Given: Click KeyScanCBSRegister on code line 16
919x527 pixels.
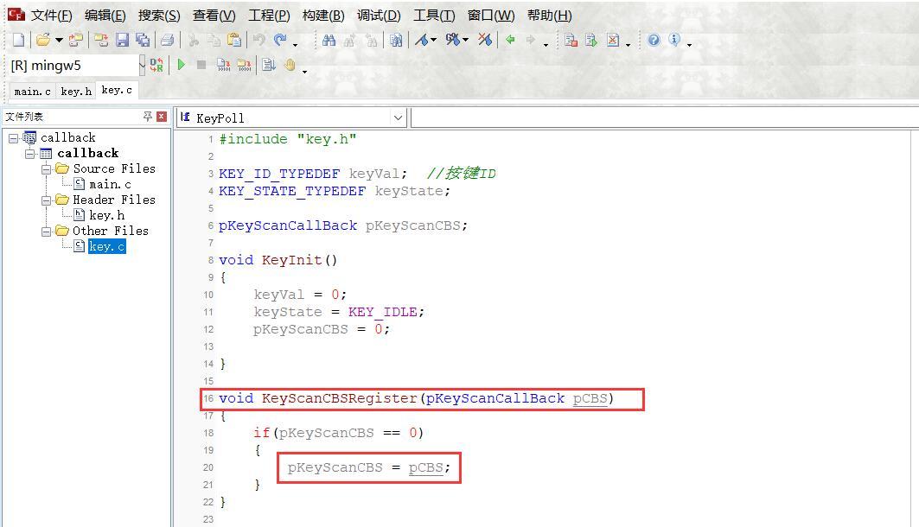Looking at the screenshot, I should coord(340,399).
